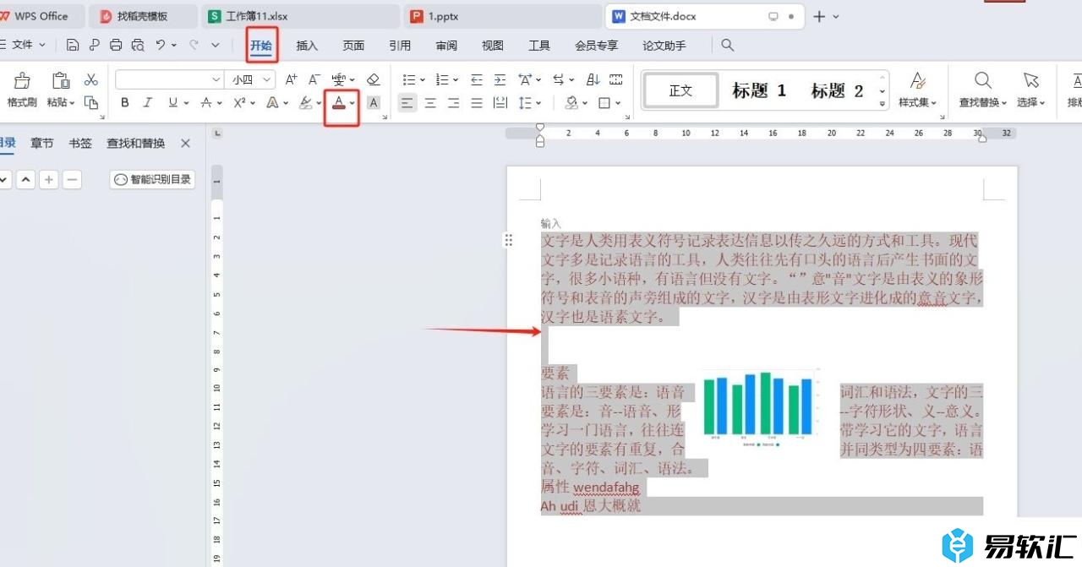Switch to the 视图 ribbon tab
Viewport: 1082px width, 567px height.
(x=493, y=46)
